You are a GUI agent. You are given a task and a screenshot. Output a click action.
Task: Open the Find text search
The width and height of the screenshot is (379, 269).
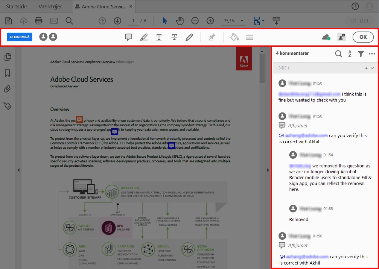click(69, 21)
